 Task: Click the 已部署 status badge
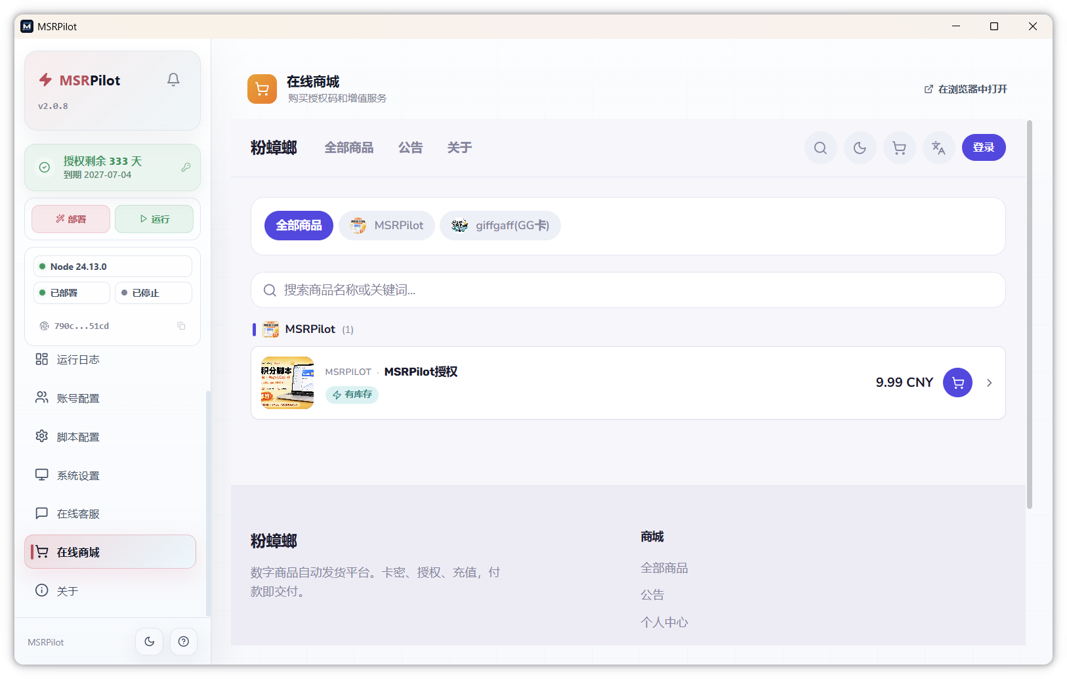(72, 293)
